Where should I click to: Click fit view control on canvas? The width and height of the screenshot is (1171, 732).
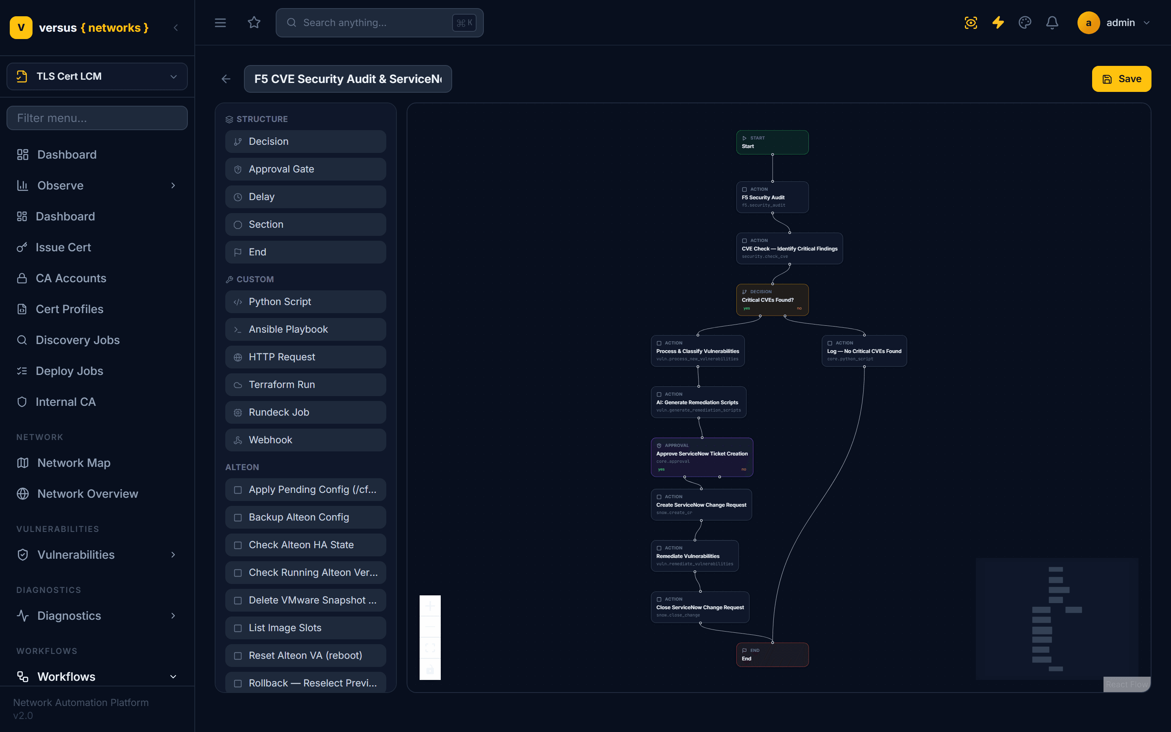430,648
